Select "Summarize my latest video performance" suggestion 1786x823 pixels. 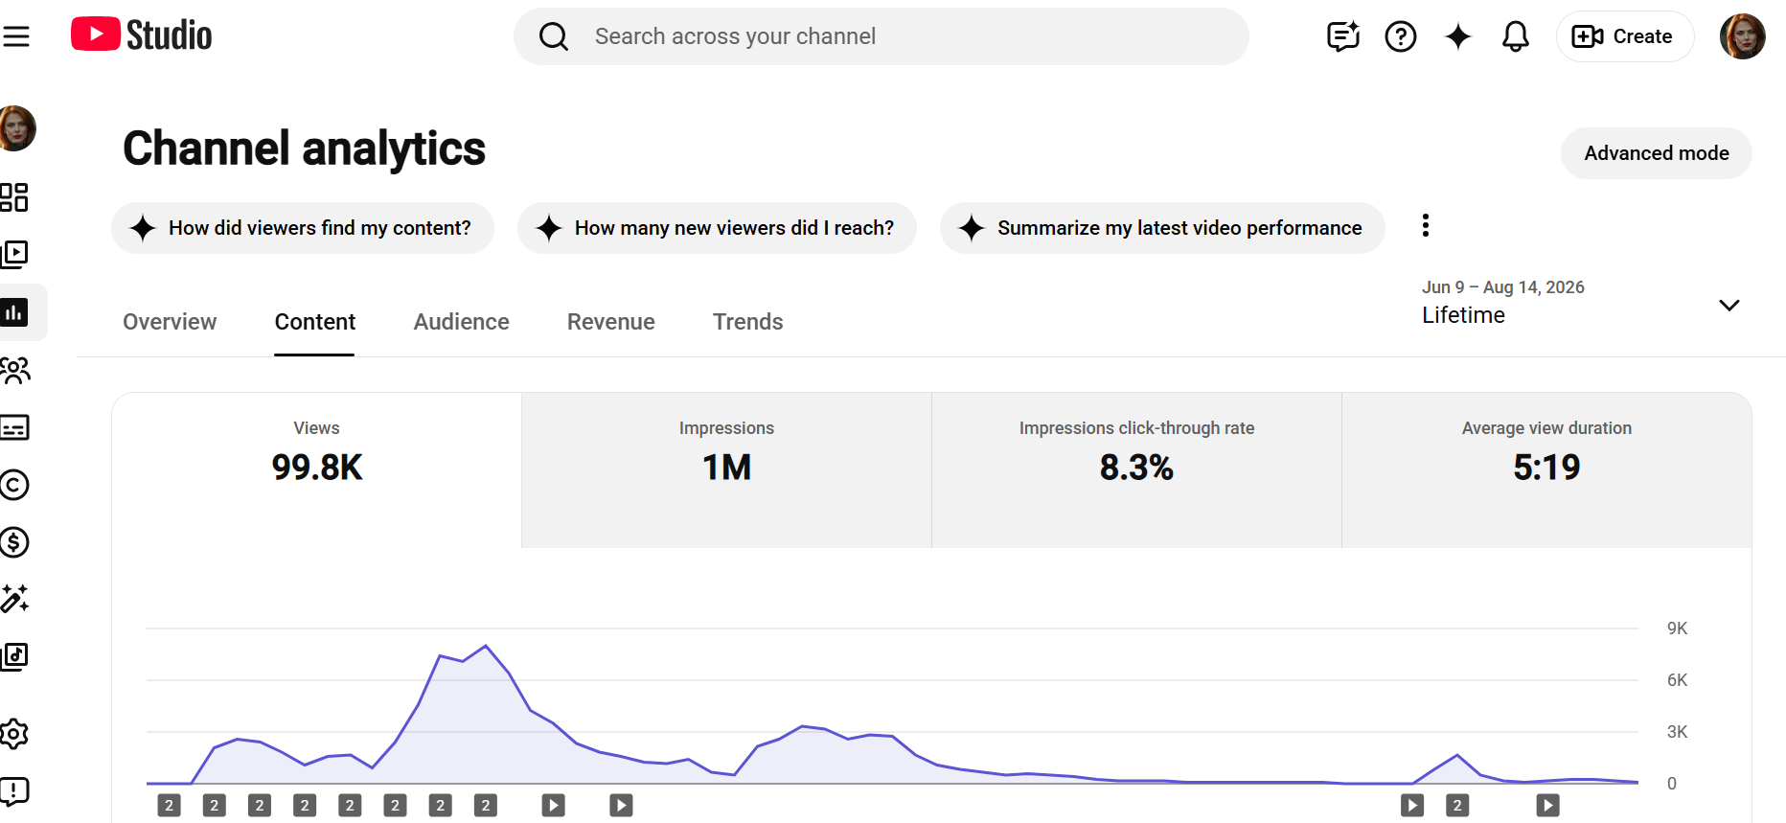[x=1162, y=228]
